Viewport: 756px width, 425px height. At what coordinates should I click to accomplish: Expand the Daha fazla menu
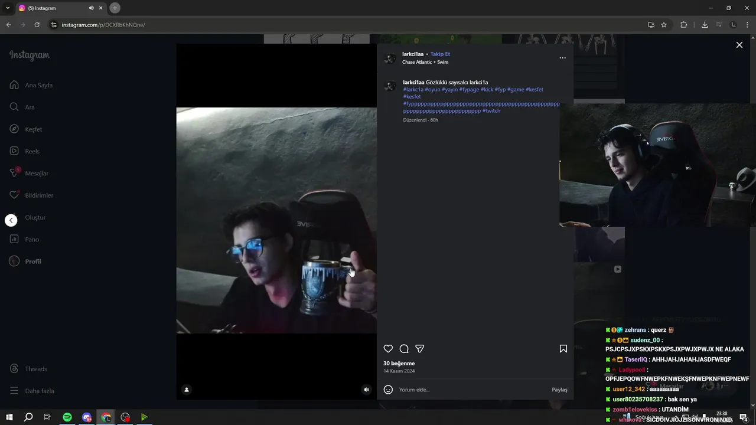coord(32,391)
